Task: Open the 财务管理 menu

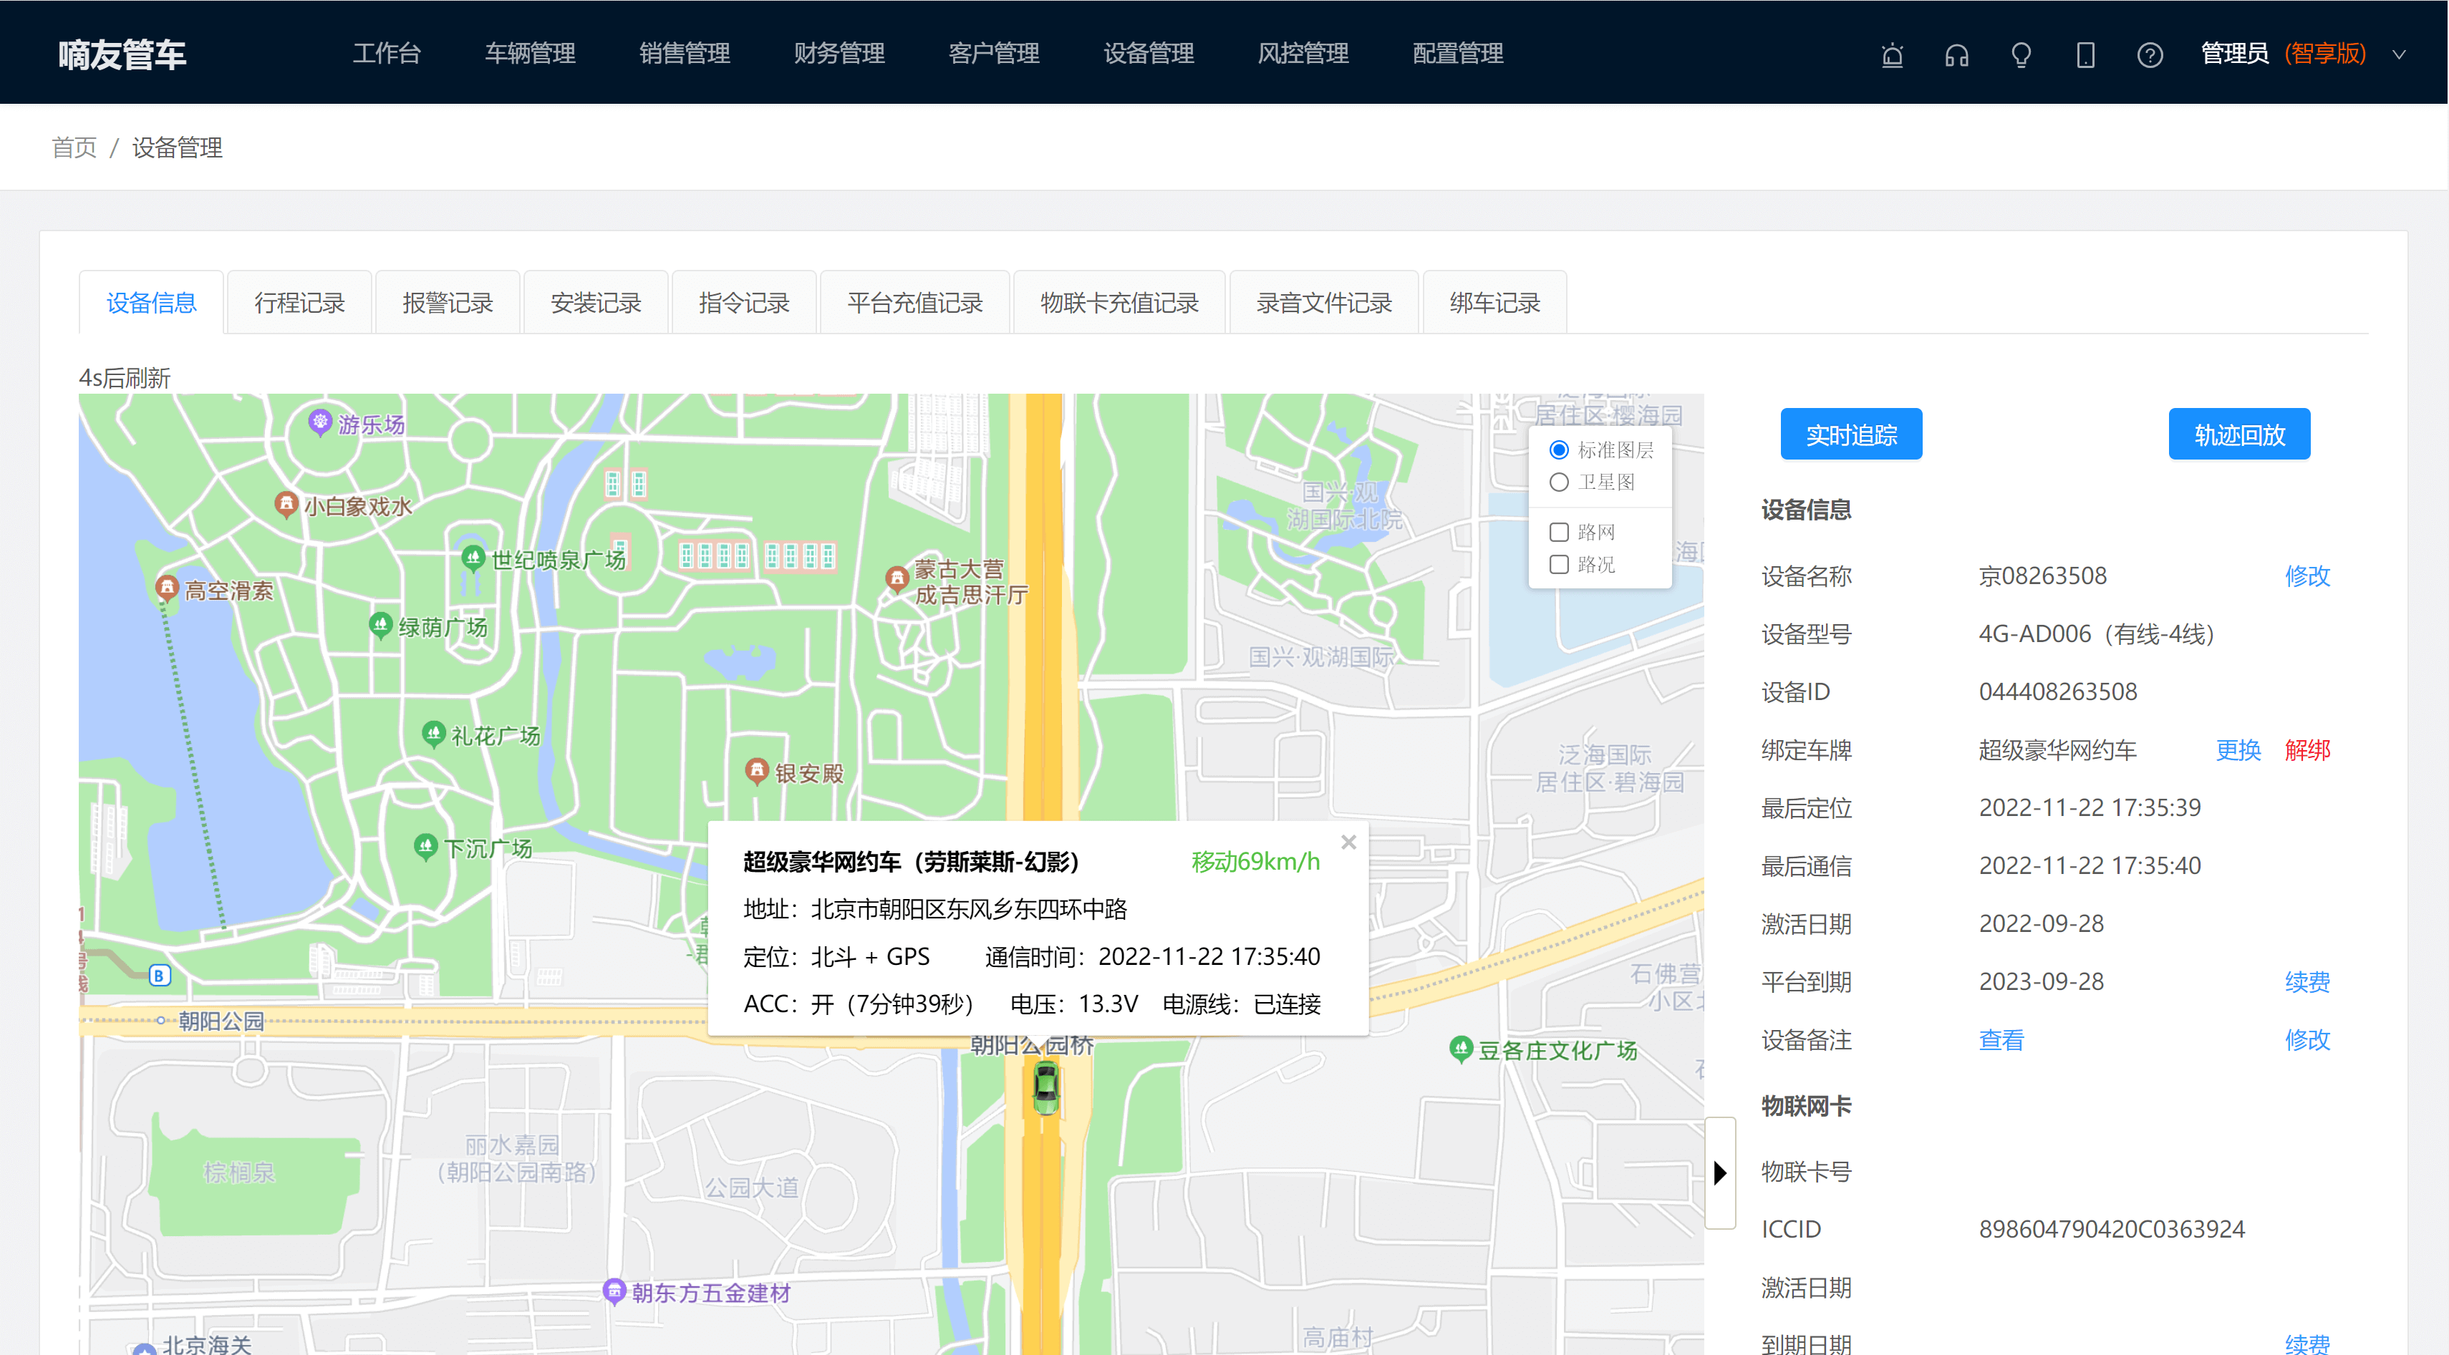Action: [839, 53]
